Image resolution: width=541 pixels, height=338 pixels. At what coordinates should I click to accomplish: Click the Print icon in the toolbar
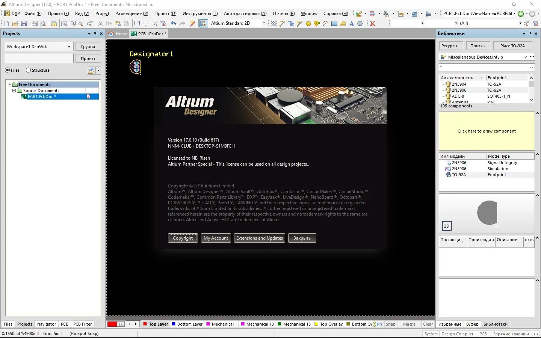point(35,24)
